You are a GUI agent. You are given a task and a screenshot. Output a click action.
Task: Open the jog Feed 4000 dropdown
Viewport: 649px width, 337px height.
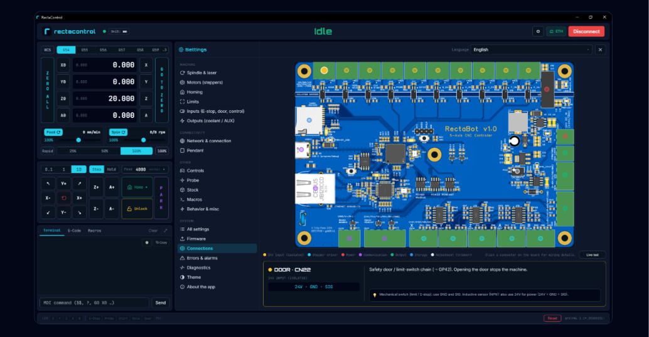145,169
